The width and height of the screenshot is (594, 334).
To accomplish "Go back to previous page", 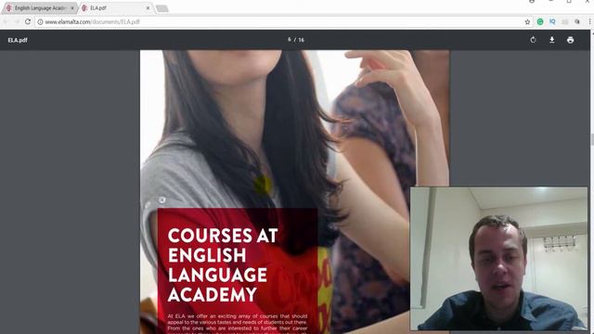I will point(6,21).
